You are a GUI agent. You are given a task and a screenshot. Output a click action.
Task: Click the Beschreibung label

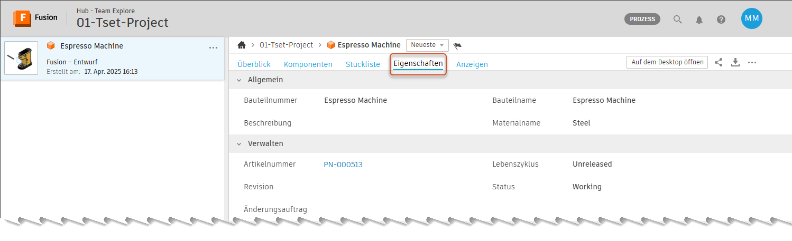(x=268, y=123)
